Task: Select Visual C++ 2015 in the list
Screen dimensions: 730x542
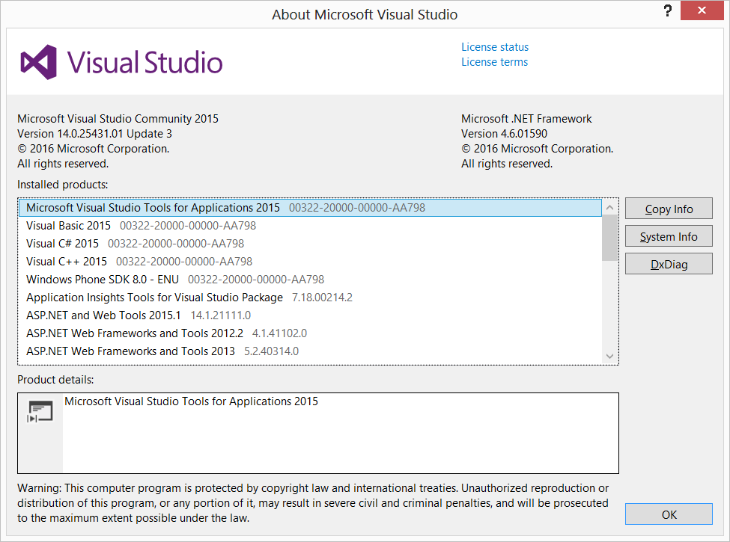Action: click(x=310, y=262)
